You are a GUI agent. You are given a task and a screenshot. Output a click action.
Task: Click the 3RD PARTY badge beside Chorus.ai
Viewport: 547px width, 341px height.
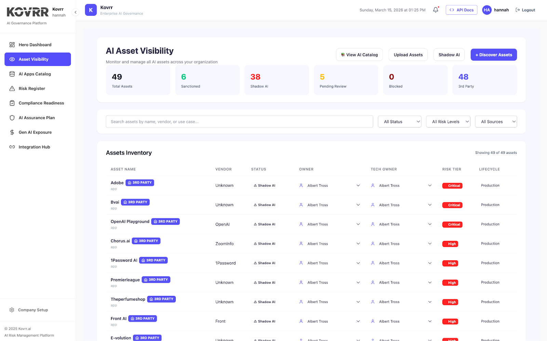pyautogui.click(x=146, y=241)
